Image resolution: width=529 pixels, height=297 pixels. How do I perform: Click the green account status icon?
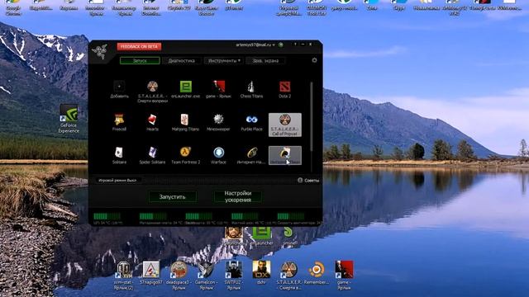[x=281, y=45]
